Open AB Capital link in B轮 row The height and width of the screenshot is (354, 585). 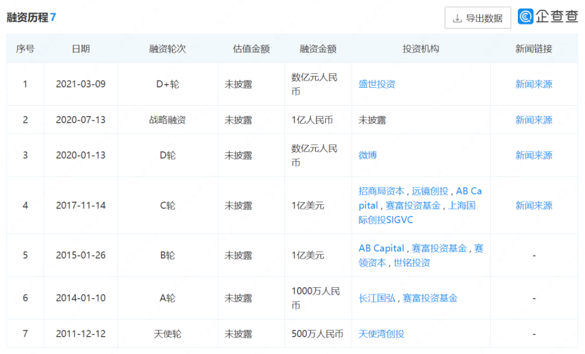click(381, 248)
